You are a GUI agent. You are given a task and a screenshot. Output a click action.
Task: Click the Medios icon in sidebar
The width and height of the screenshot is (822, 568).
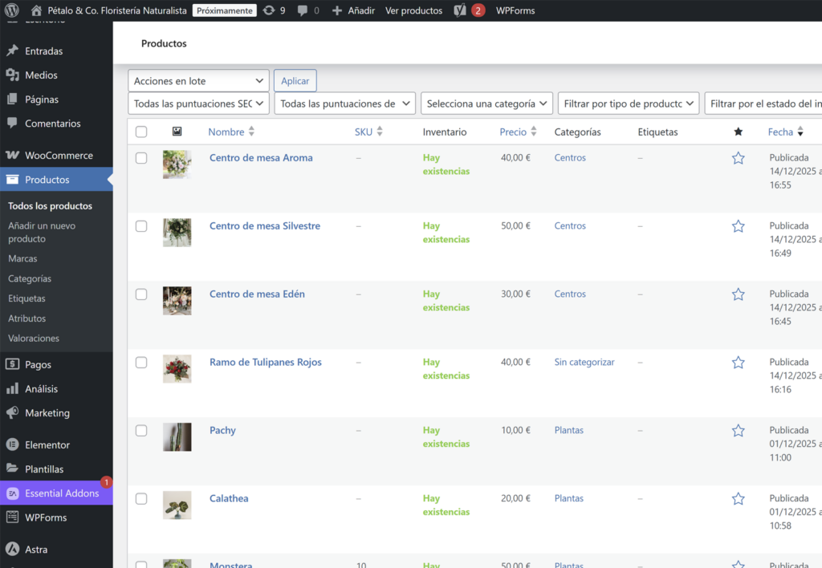(x=13, y=75)
